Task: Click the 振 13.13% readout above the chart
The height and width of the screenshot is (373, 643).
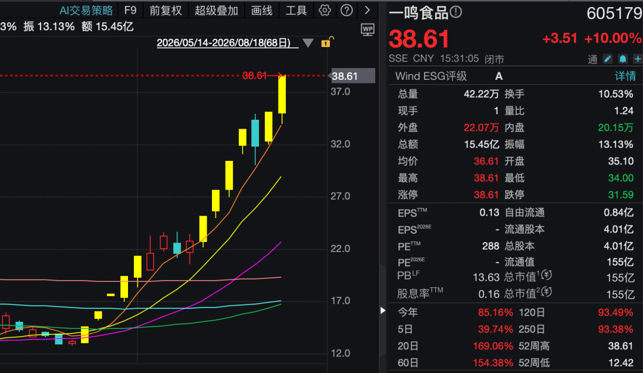Action: point(49,27)
